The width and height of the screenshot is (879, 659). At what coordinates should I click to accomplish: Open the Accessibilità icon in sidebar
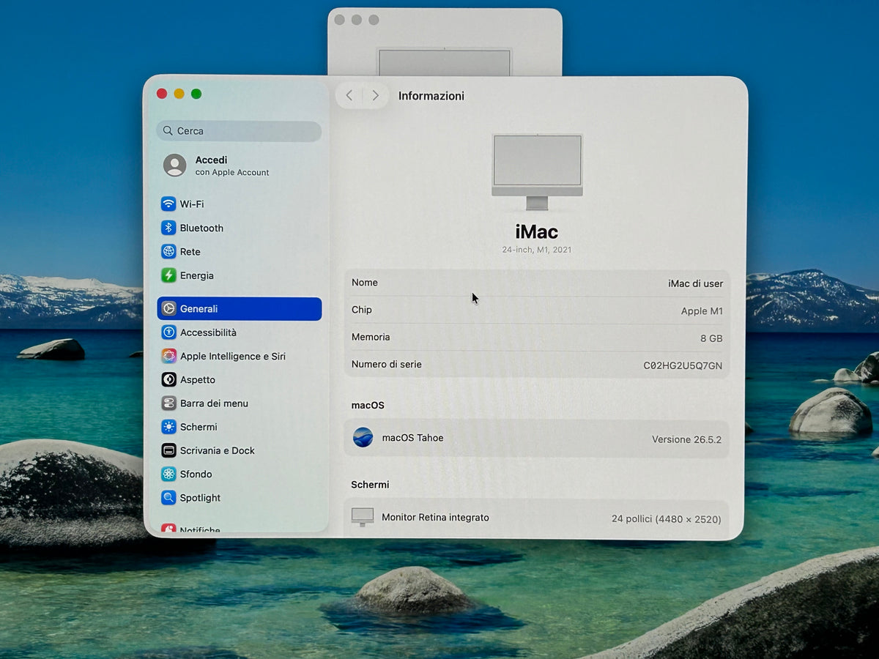click(168, 332)
